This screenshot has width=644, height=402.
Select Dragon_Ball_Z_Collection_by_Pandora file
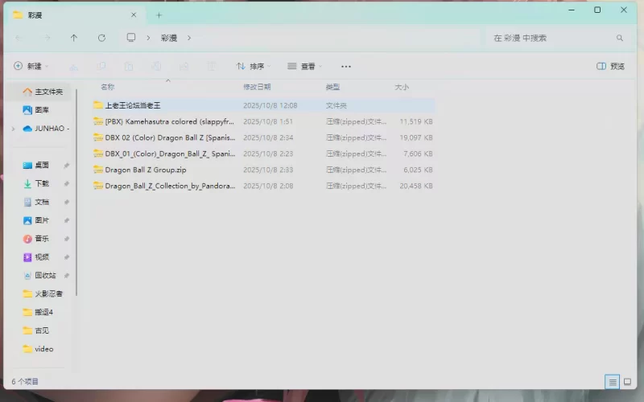[x=263, y=186]
